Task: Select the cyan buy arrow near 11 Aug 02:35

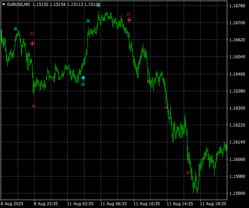Action: tap(83, 78)
